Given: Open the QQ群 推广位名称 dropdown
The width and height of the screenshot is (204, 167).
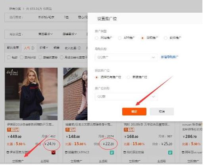Looking at the screenshot, I should click(x=126, y=97).
